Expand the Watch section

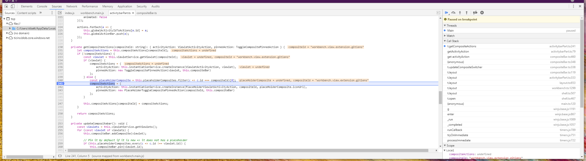click(451, 36)
